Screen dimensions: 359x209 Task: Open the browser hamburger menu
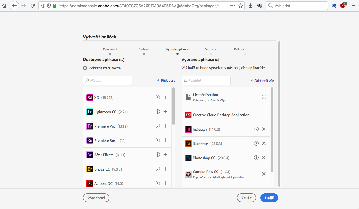[x=354, y=6]
